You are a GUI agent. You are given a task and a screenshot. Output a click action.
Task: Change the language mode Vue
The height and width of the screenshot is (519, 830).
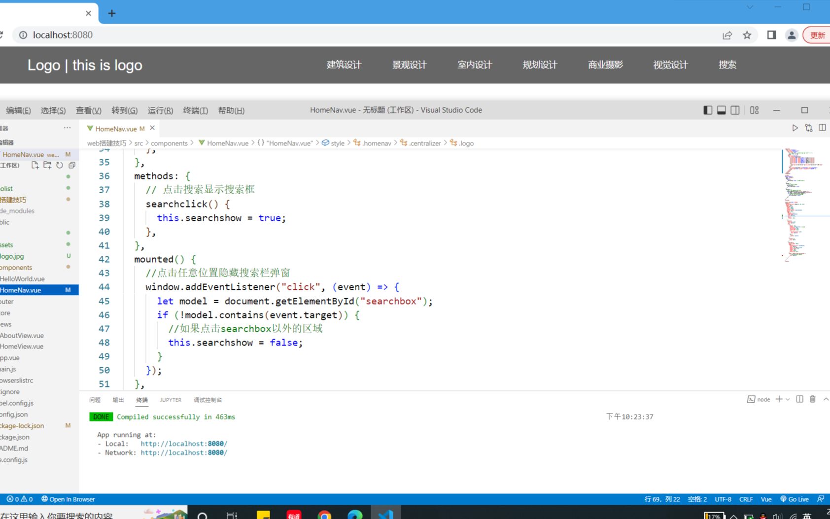click(x=766, y=499)
